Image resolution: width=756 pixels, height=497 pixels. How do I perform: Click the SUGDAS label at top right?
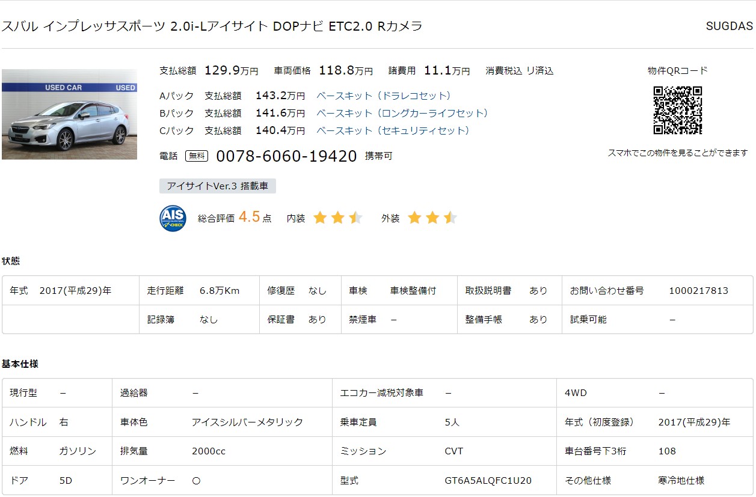point(729,26)
